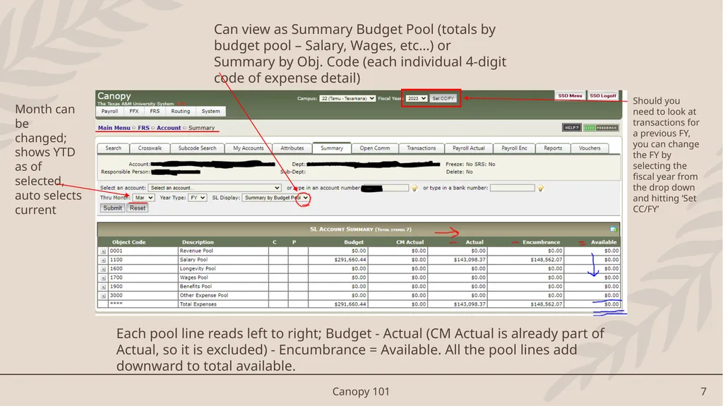723x406 pixels.
Task: Expand the 1700 Wages Pool row
Action: [x=103, y=278]
